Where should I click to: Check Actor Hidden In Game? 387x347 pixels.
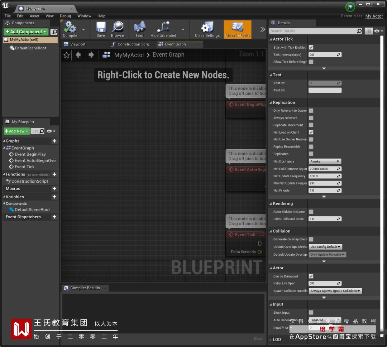(x=311, y=212)
